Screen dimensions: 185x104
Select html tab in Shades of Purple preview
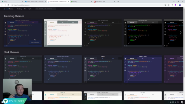click(x=153, y=58)
